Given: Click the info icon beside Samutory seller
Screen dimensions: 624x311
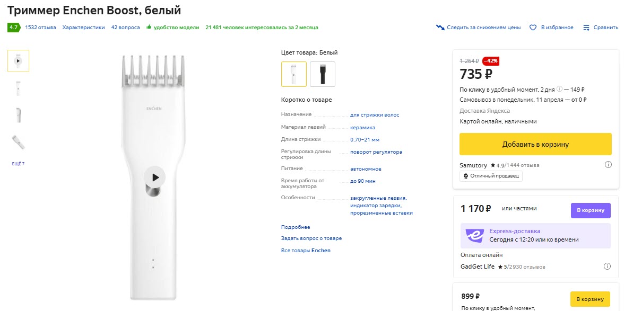Looking at the screenshot, I should [x=608, y=165].
